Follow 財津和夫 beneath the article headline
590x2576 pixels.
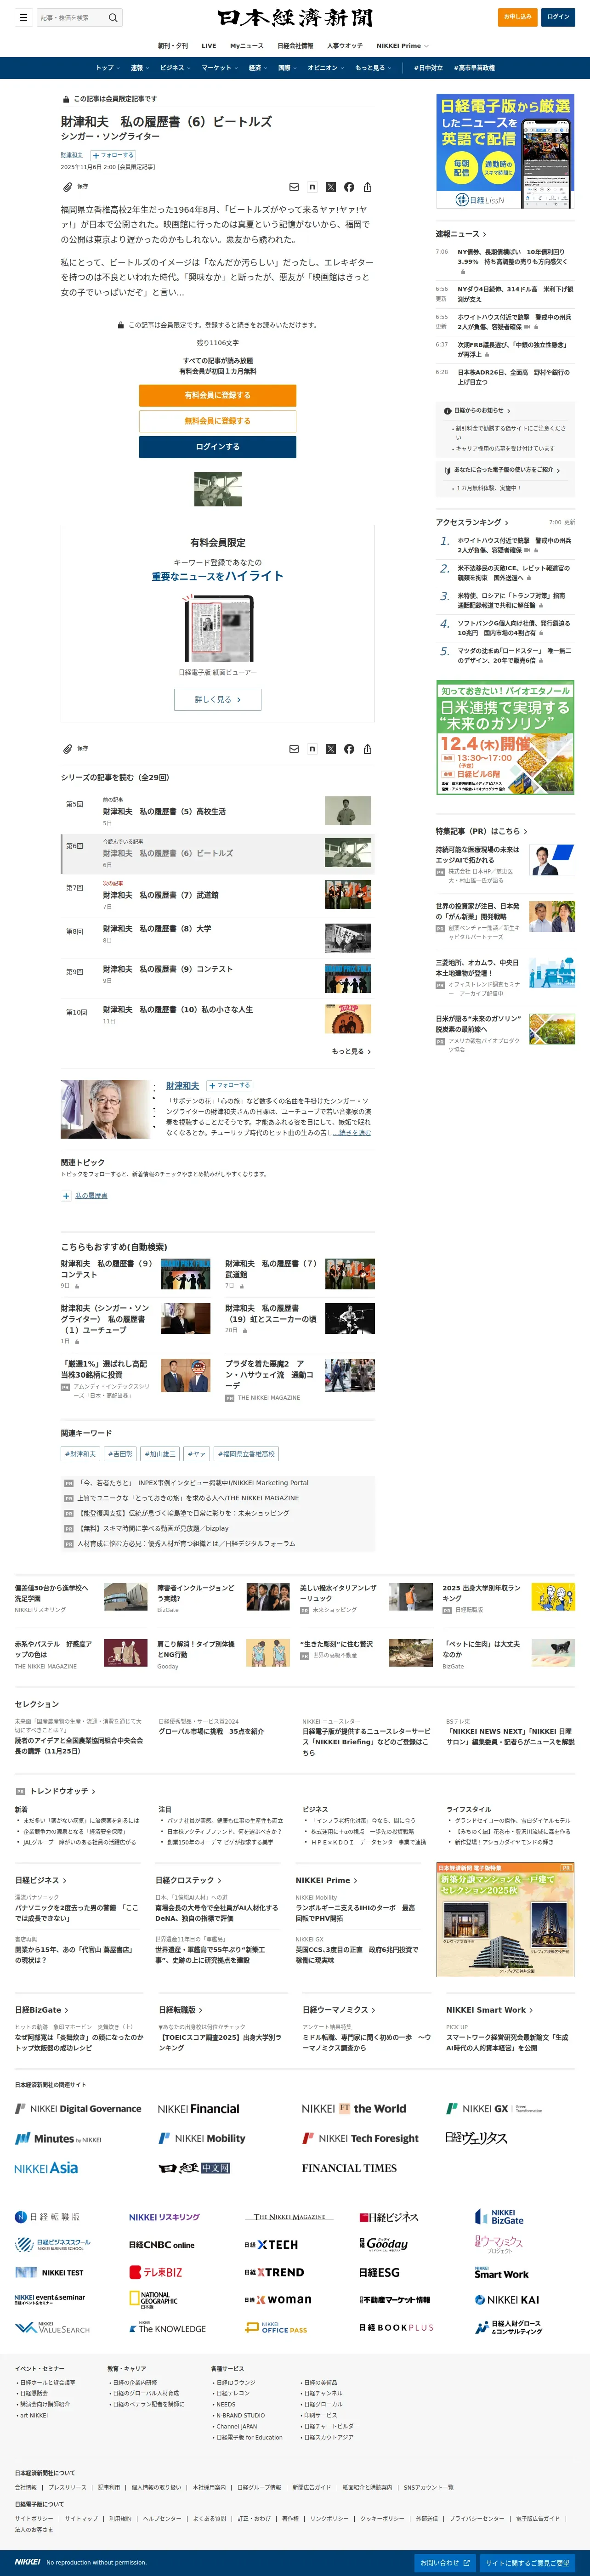113,155
